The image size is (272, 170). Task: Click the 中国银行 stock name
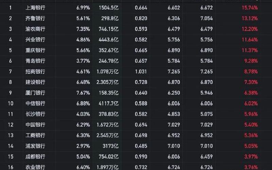click(x=35, y=125)
